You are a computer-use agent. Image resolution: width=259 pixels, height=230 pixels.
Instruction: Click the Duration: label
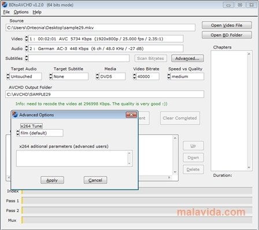pos(223,175)
